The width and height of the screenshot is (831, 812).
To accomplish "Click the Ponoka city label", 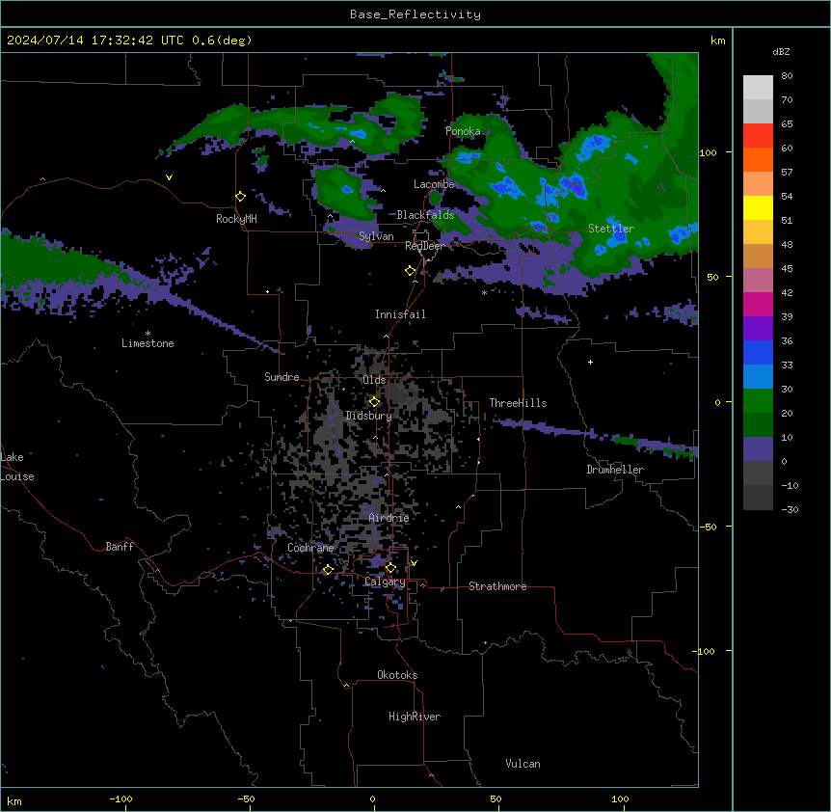I will tap(463, 131).
